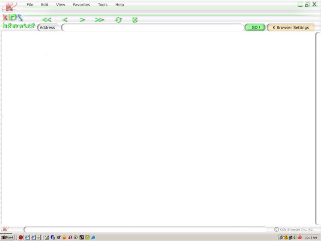Open the Windows Start menu
The image size is (321, 241).
pos(7,237)
